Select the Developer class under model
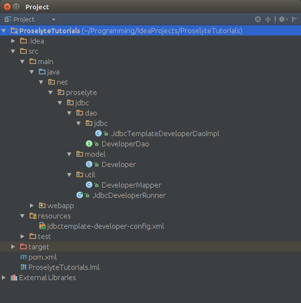301x303 pixels. [x=118, y=165]
